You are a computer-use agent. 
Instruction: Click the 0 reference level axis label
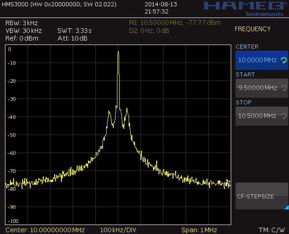(x=10, y=49)
